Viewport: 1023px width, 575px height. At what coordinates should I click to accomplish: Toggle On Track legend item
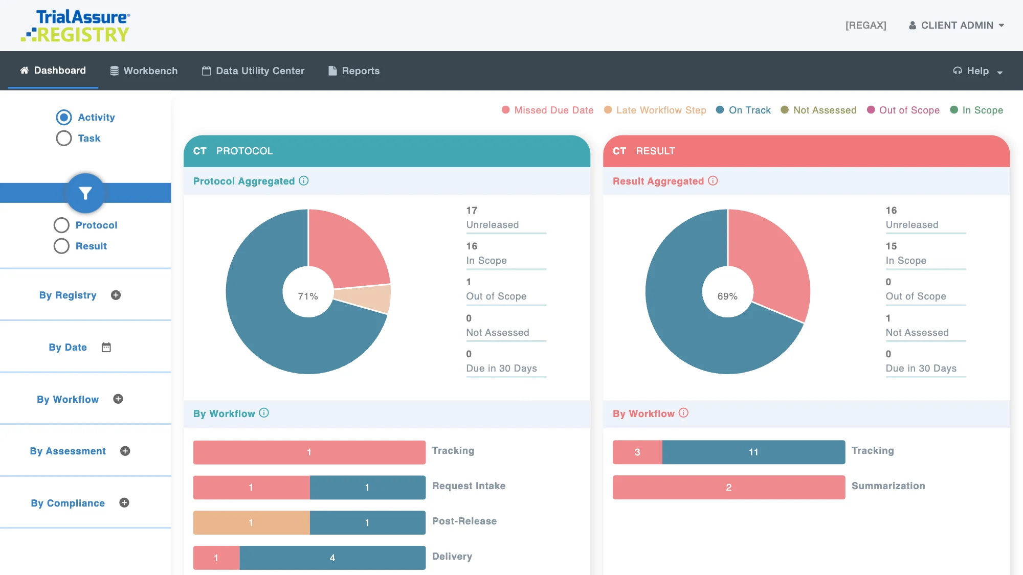pos(743,110)
